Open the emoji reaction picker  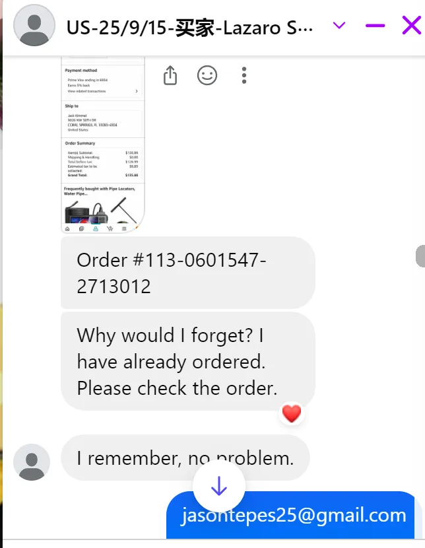coord(207,75)
